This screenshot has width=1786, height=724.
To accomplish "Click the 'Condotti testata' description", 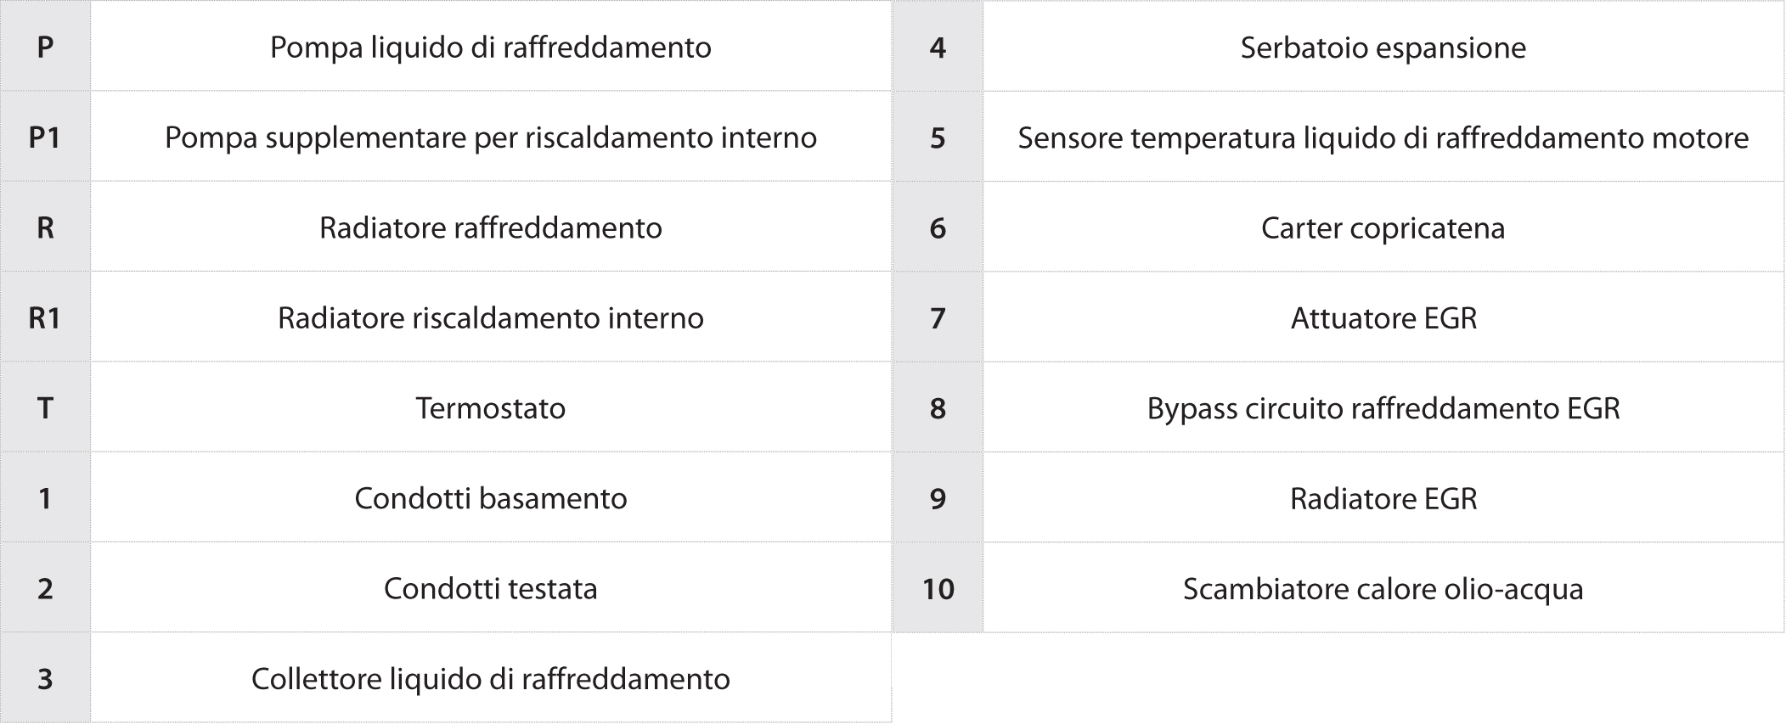I will pos(491,587).
